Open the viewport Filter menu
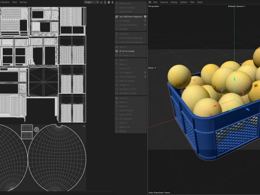 192,2
